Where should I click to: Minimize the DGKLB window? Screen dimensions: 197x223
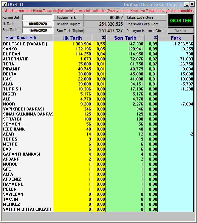187,4
